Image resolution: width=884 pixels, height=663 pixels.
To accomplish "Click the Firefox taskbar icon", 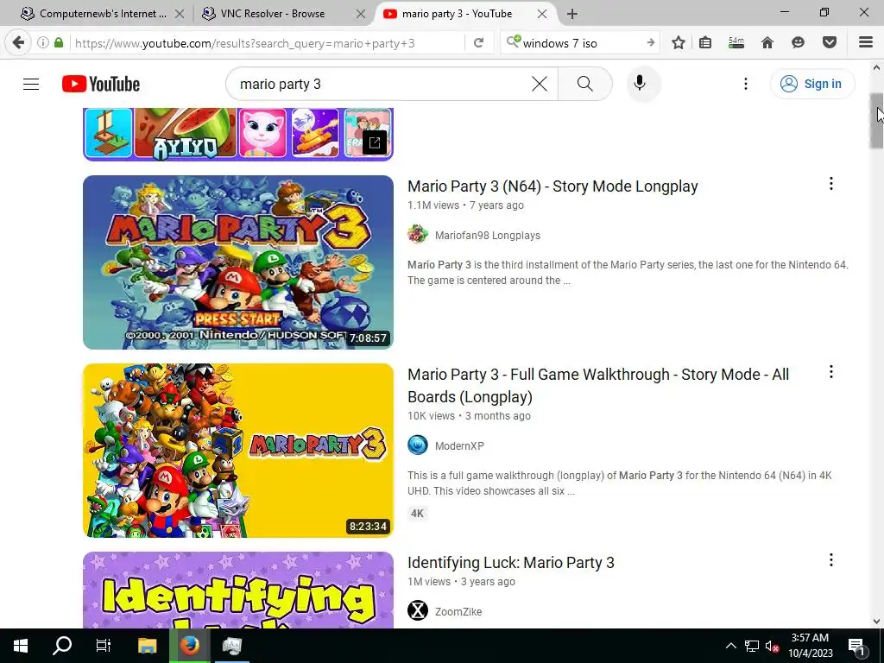I will pos(189,646).
